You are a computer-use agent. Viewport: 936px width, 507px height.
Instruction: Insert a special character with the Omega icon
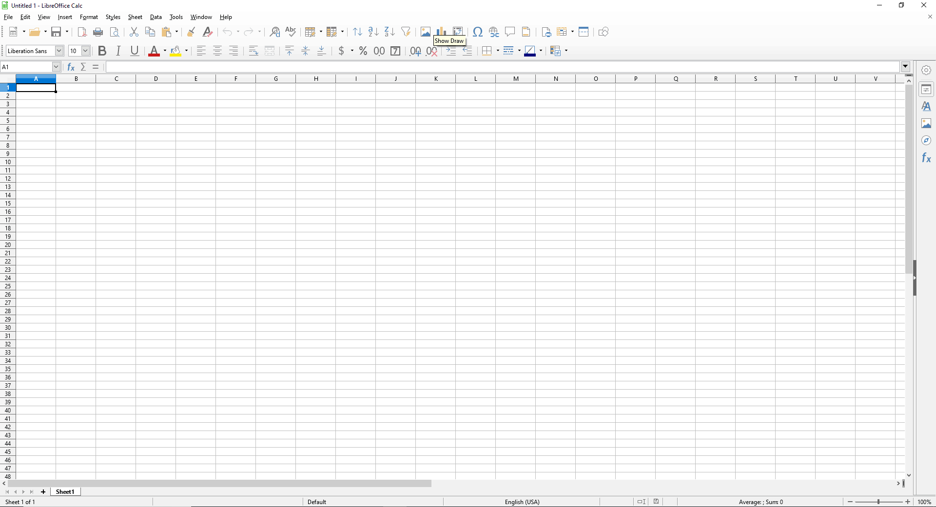coord(478,32)
